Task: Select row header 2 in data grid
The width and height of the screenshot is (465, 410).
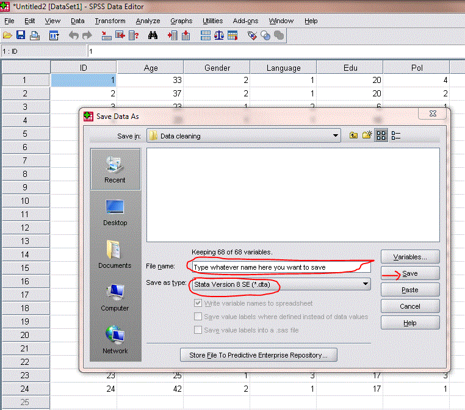Action: click(x=26, y=93)
